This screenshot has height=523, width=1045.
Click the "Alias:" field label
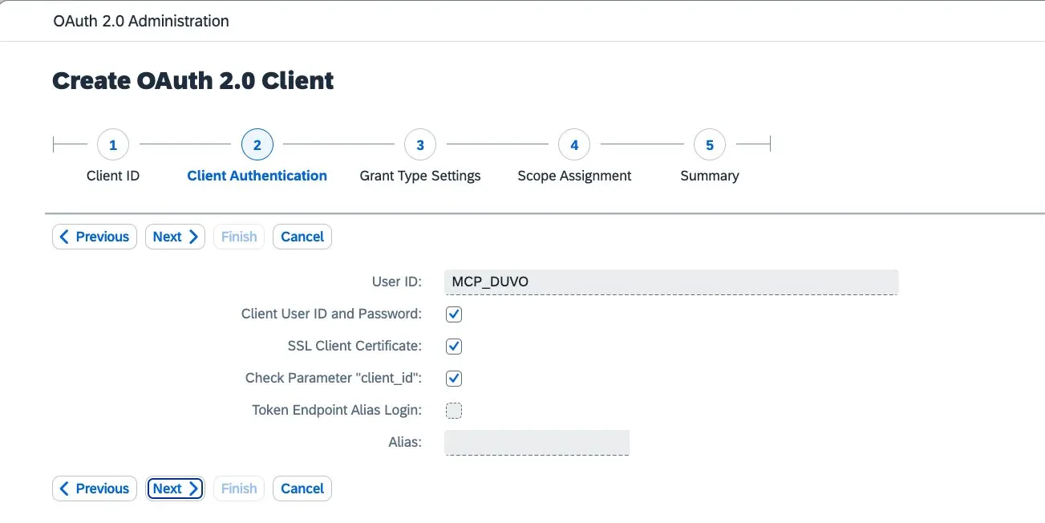tap(405, 442)
